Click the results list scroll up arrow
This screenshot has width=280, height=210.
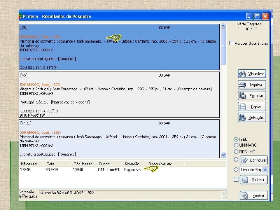[223, 26]
